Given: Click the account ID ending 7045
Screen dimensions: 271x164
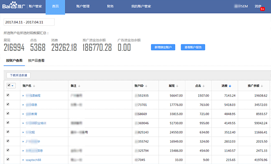Looking at the screenshot, I should point(140,160).
